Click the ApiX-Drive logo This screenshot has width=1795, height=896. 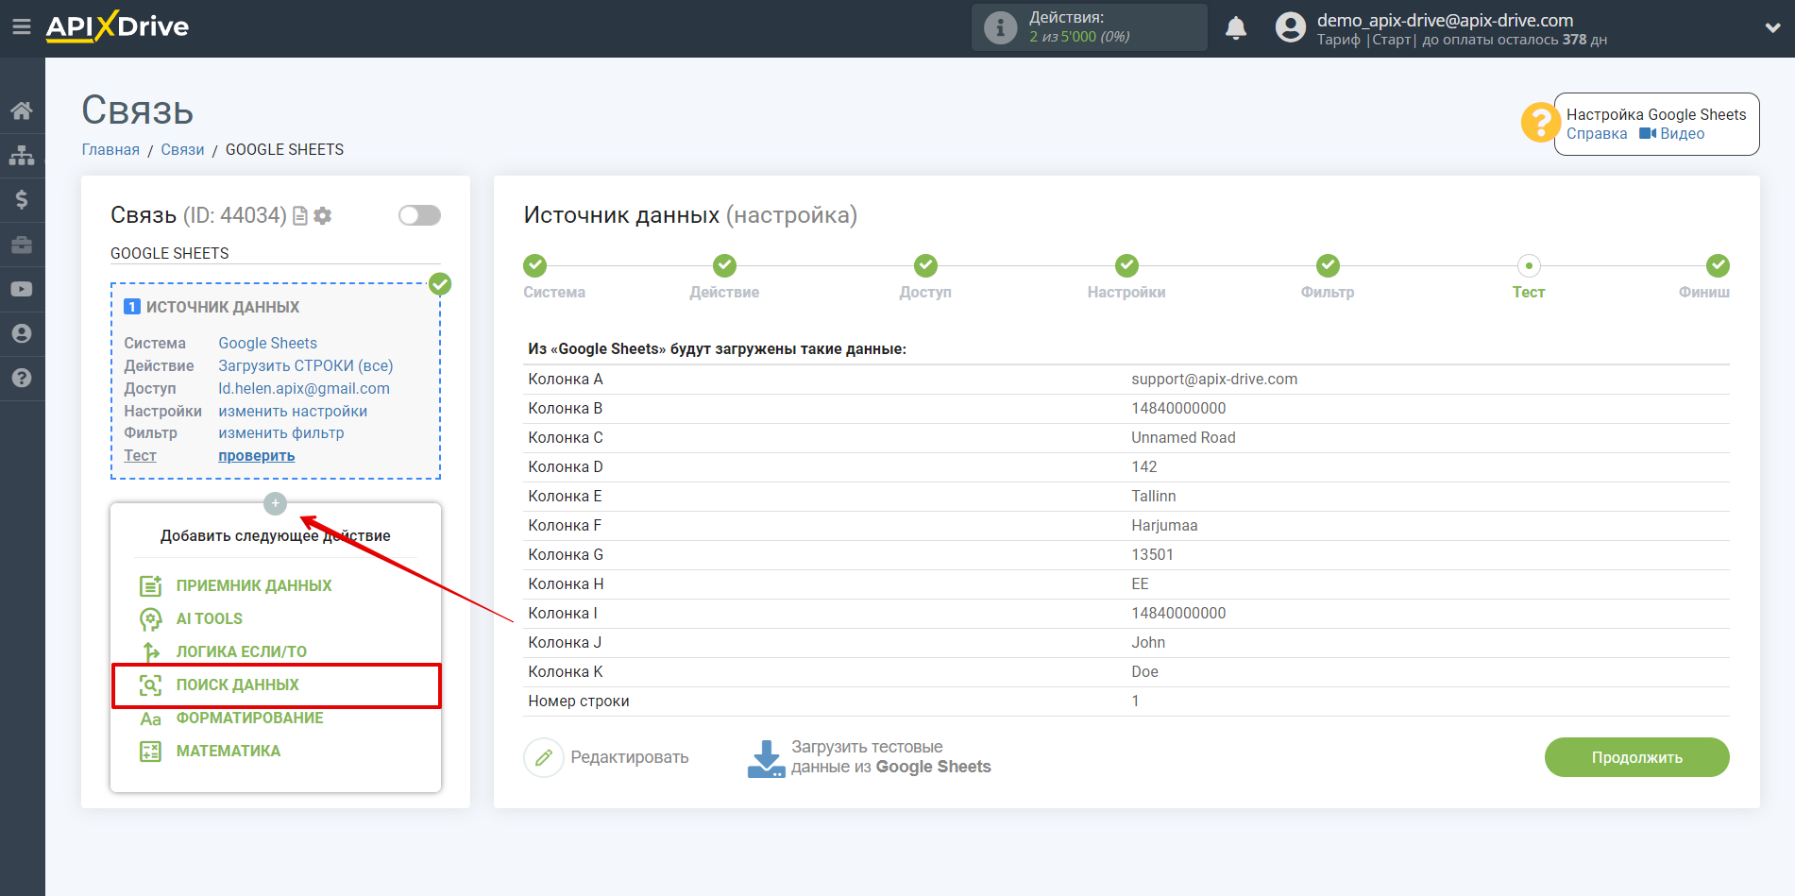pyautogui.click(x=117, y=26)
